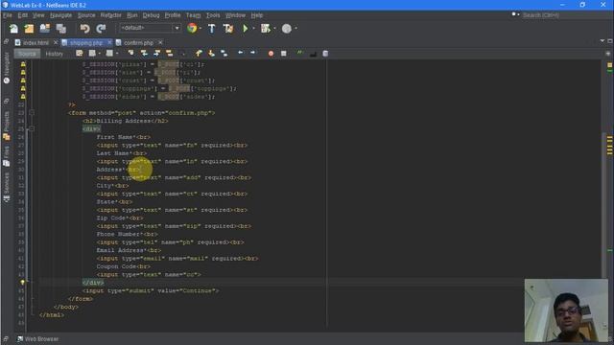Click Find Previous Occurrence icon
Screen dimensions: 614x345
144,54
